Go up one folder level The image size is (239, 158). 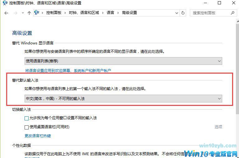(x=29, y=13)
